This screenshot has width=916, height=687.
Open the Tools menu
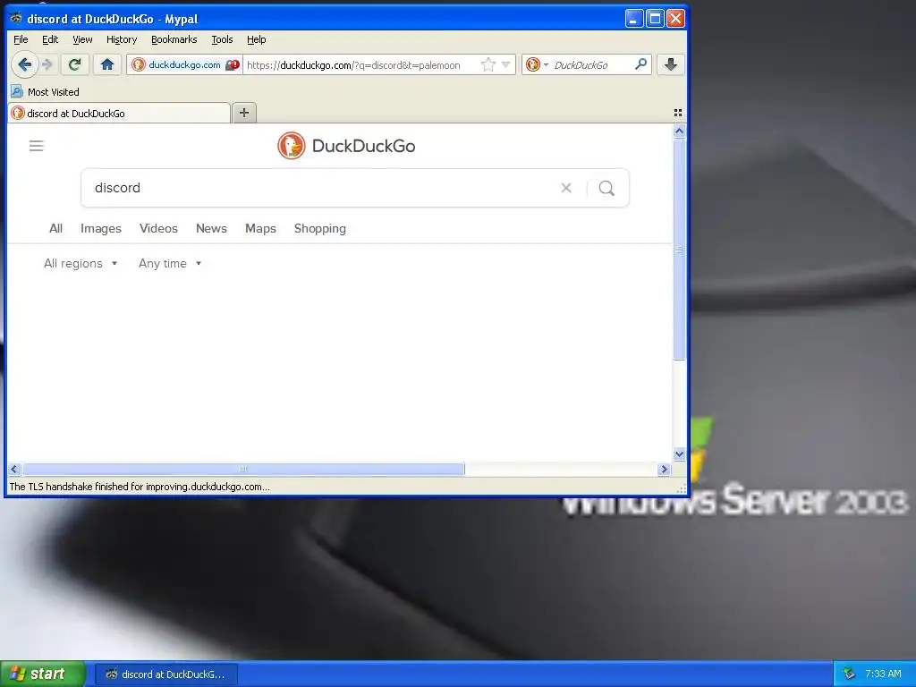(x=222, y=39)
